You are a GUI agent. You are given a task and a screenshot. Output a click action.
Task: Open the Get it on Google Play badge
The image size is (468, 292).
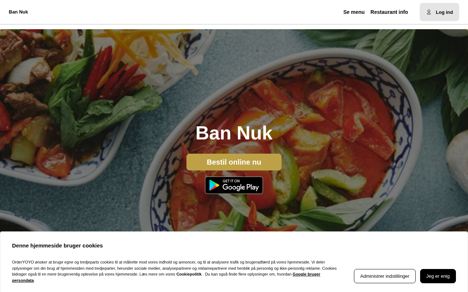point(234,185)
